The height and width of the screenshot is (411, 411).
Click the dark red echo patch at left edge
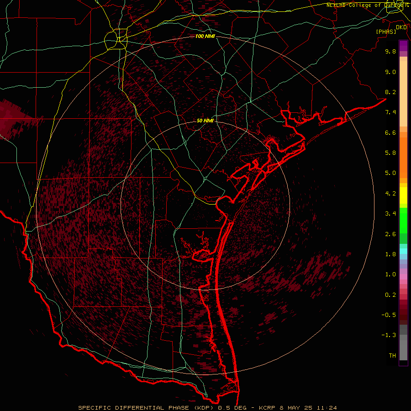15,119
